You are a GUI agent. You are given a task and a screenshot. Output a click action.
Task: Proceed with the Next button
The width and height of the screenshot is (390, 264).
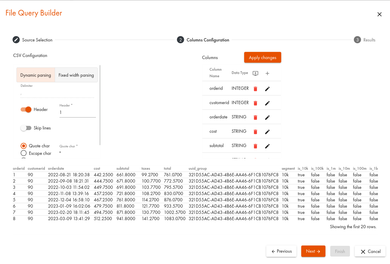pos(313,251)
